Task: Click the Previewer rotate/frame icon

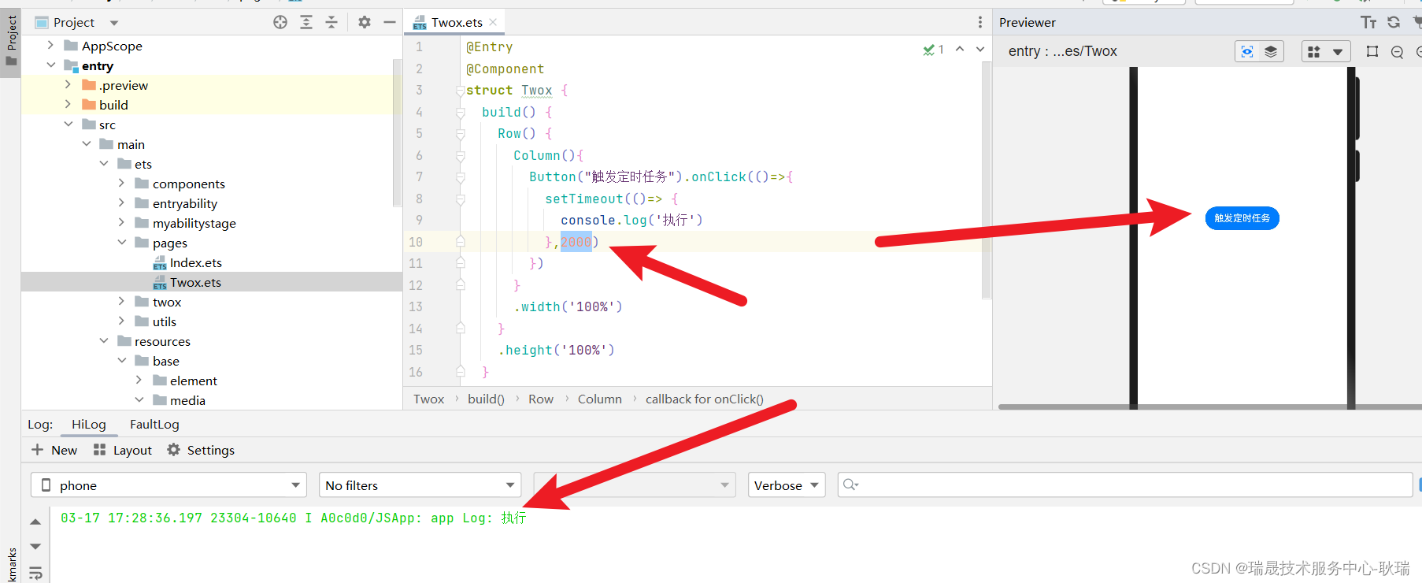Action: (x=1372, y=51)
